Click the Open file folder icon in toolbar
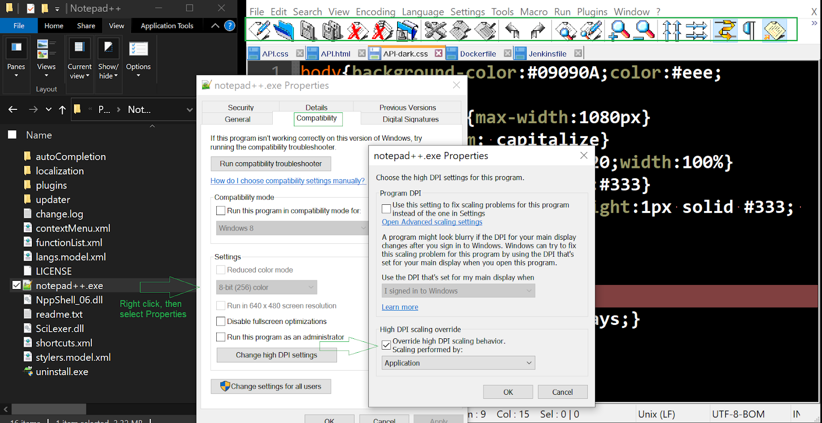Image resolution: width=822 pixels, height=423 pixels. 284,31
